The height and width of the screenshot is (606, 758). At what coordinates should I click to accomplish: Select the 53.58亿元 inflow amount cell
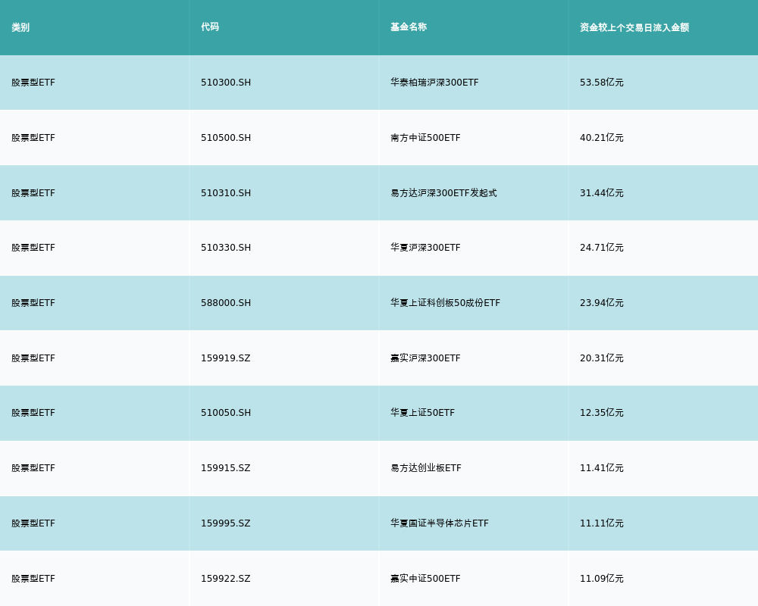(x=602, y=83)
